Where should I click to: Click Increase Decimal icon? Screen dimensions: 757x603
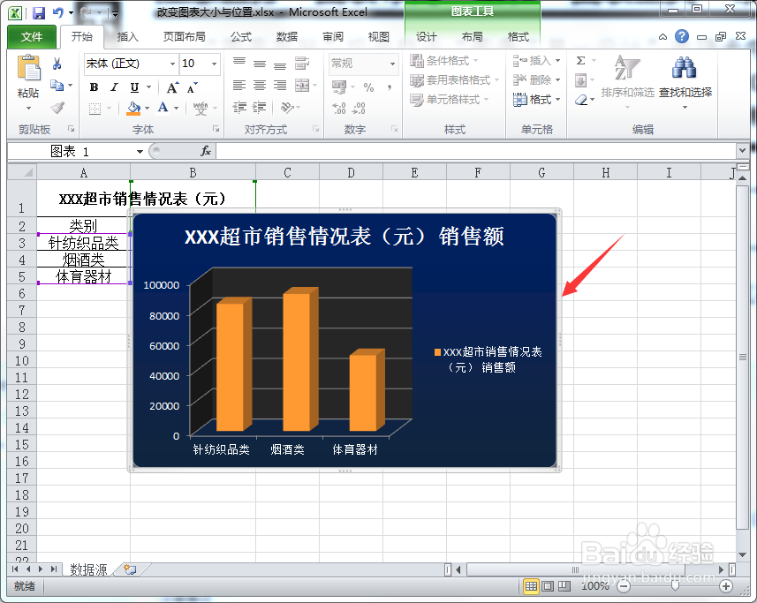[339, 108]
